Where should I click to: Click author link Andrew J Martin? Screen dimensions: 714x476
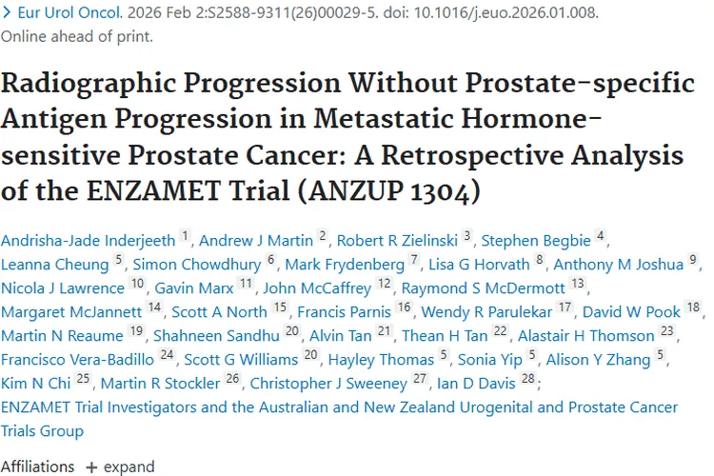click(255, 239)
